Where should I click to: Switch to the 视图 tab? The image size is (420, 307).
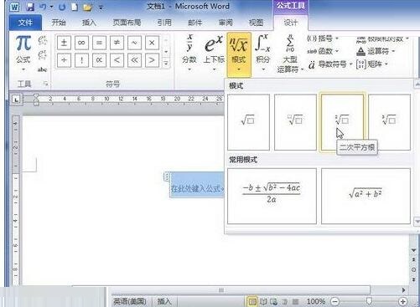(256, 23)
